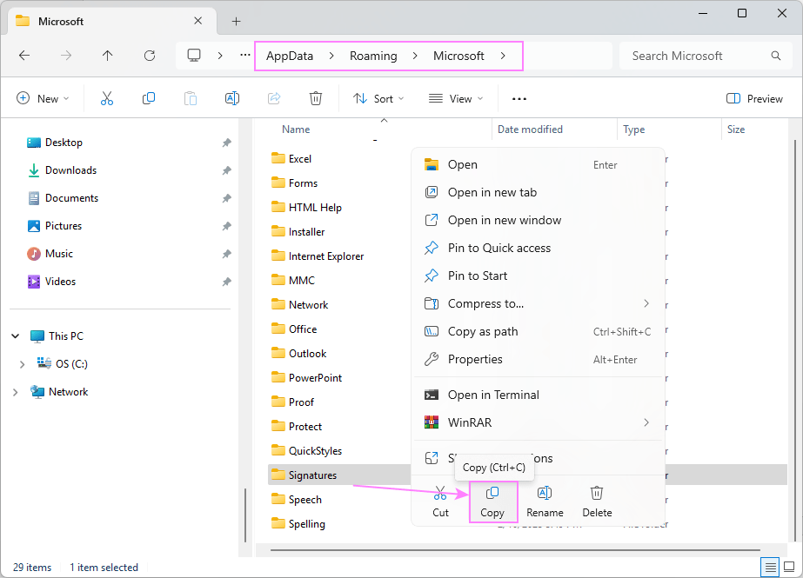Click the Cut scissors icon in toolbar
This screenshot has height=578, width=803.
[106, 98]
